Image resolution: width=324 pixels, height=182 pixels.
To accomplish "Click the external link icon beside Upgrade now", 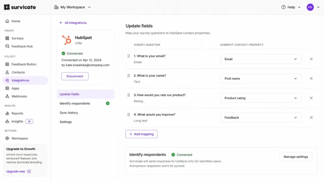I will pyautogui.click(x=29, y=171).
